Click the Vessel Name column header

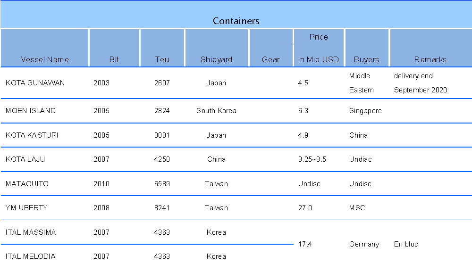pos(45,59)
